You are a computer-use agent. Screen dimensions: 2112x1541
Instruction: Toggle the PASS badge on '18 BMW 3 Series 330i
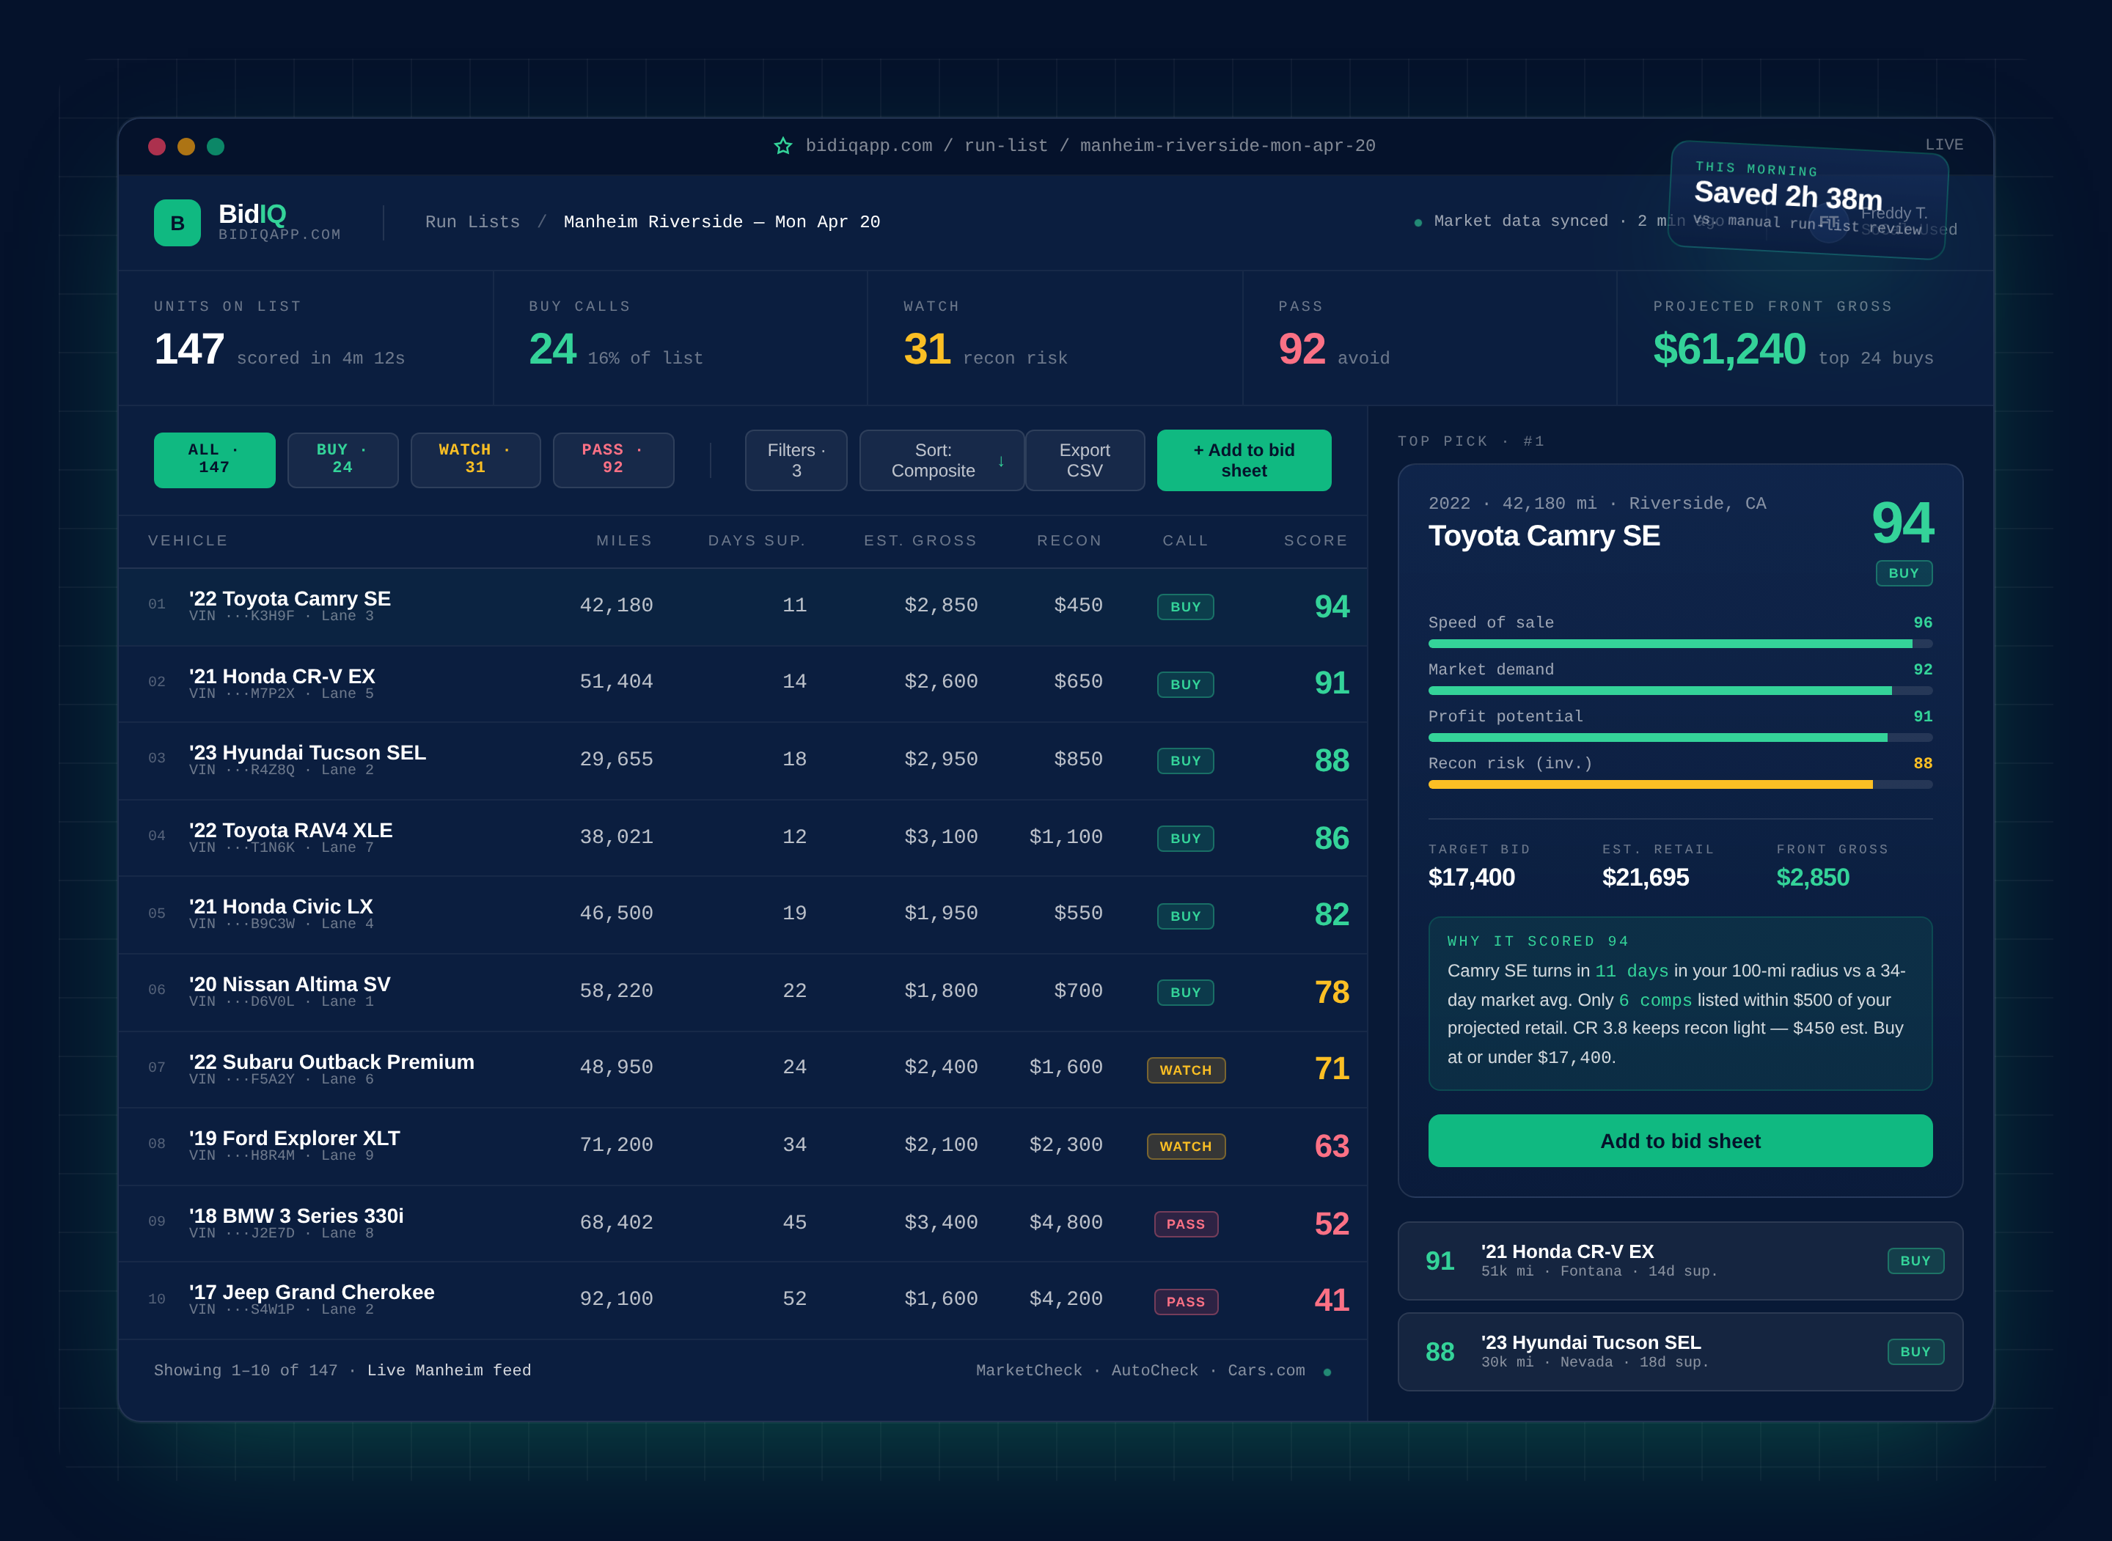click(x=1186, y=1224)
